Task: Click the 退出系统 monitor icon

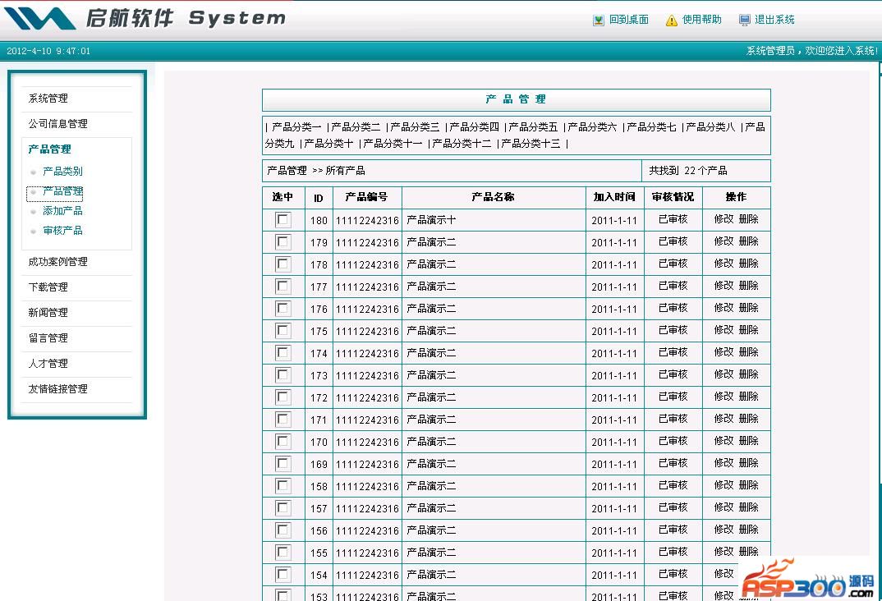Action: pyautogui.click(x=744, y=21)
